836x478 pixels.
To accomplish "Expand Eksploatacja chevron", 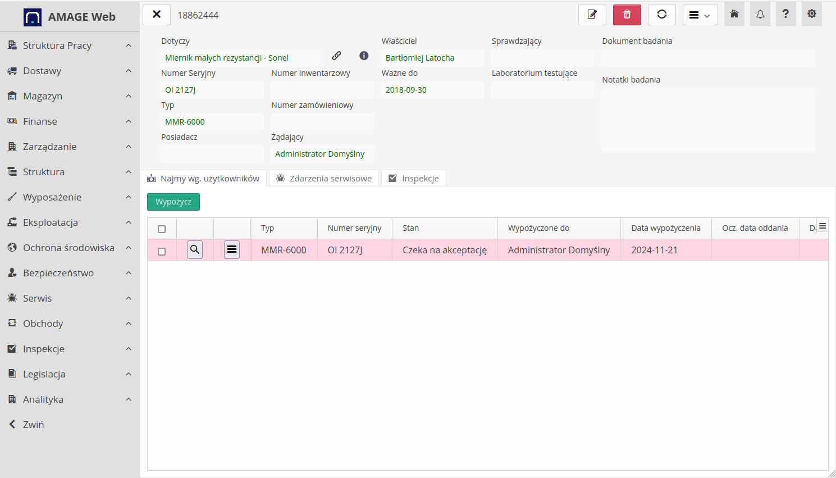I will 129,222.
